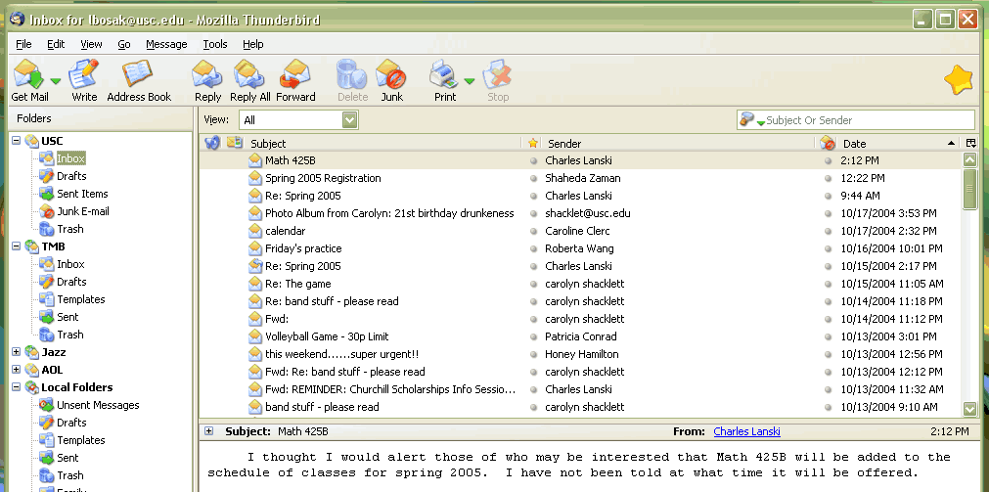Click the Get Mail toolbar icon

29,79
